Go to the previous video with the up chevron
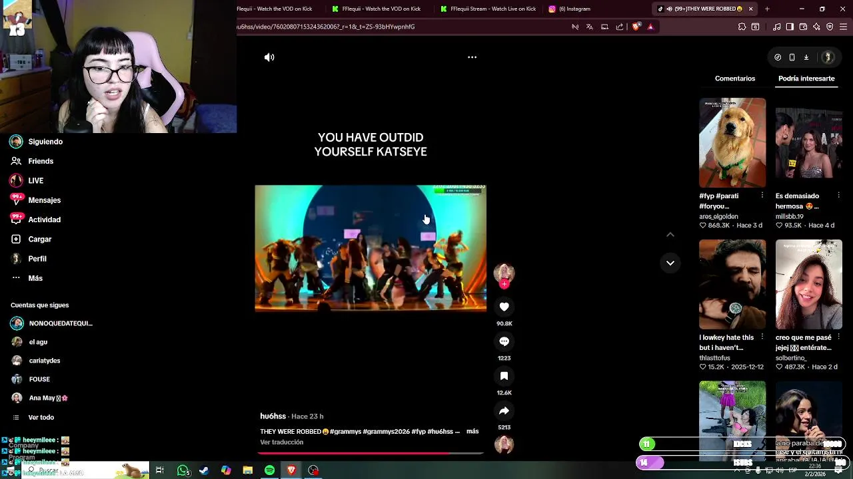The height and width of the screenshot is (479, 853). pyautogui.click(x=670, y=235)
